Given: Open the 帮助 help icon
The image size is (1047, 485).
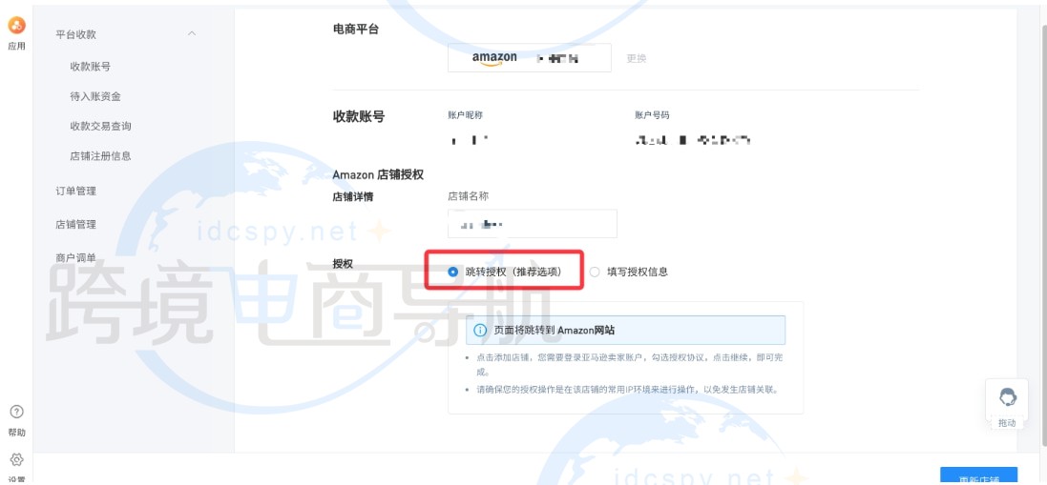Looking at the screenshot, I should coord(16,412).
